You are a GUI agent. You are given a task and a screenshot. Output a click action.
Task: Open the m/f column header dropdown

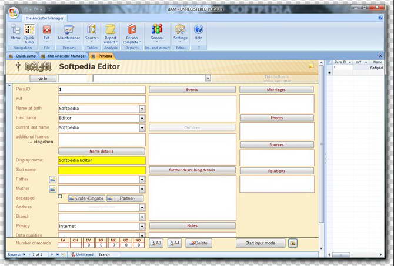click(x=366, y=62)
